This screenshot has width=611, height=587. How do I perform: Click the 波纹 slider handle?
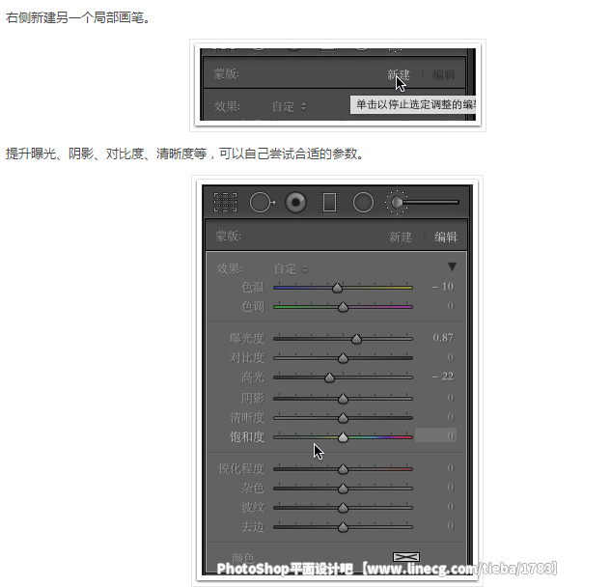343,508
